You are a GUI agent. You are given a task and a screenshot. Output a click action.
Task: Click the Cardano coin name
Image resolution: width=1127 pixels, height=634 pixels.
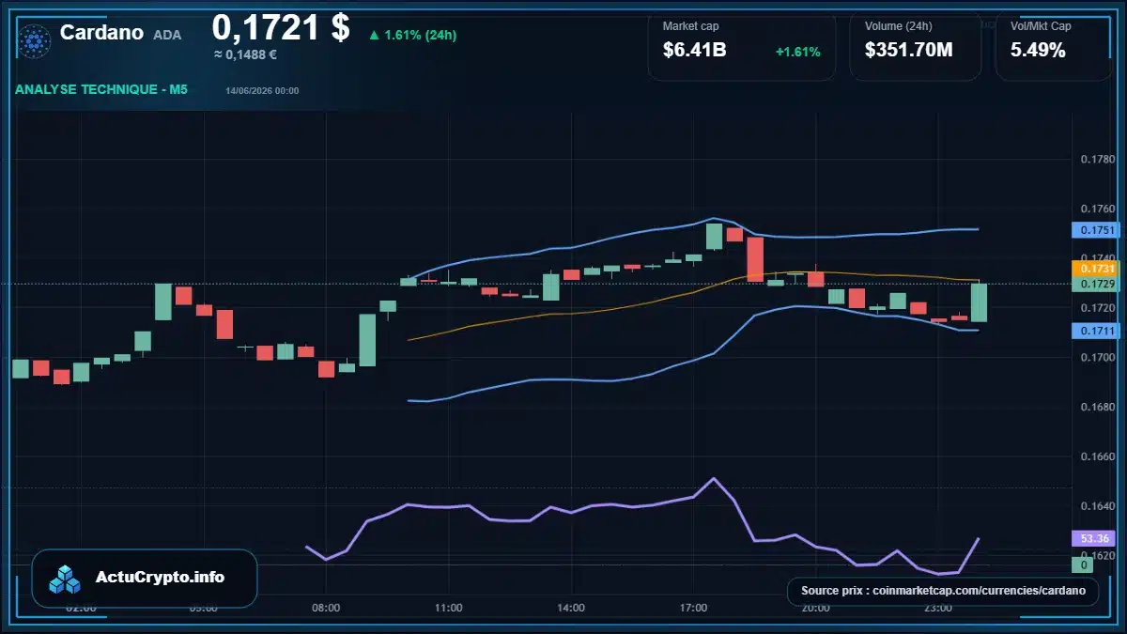(101, 32)
